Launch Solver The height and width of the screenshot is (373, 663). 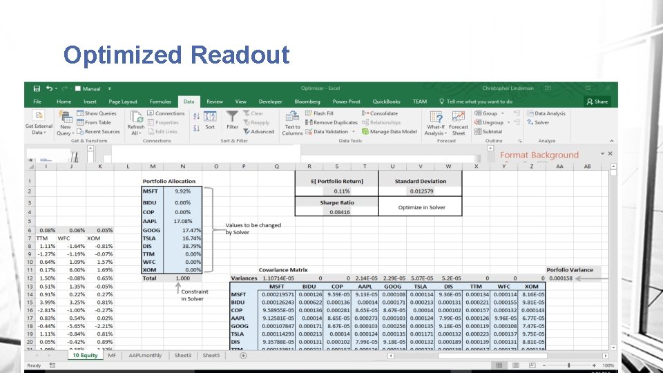click(538, 122)
